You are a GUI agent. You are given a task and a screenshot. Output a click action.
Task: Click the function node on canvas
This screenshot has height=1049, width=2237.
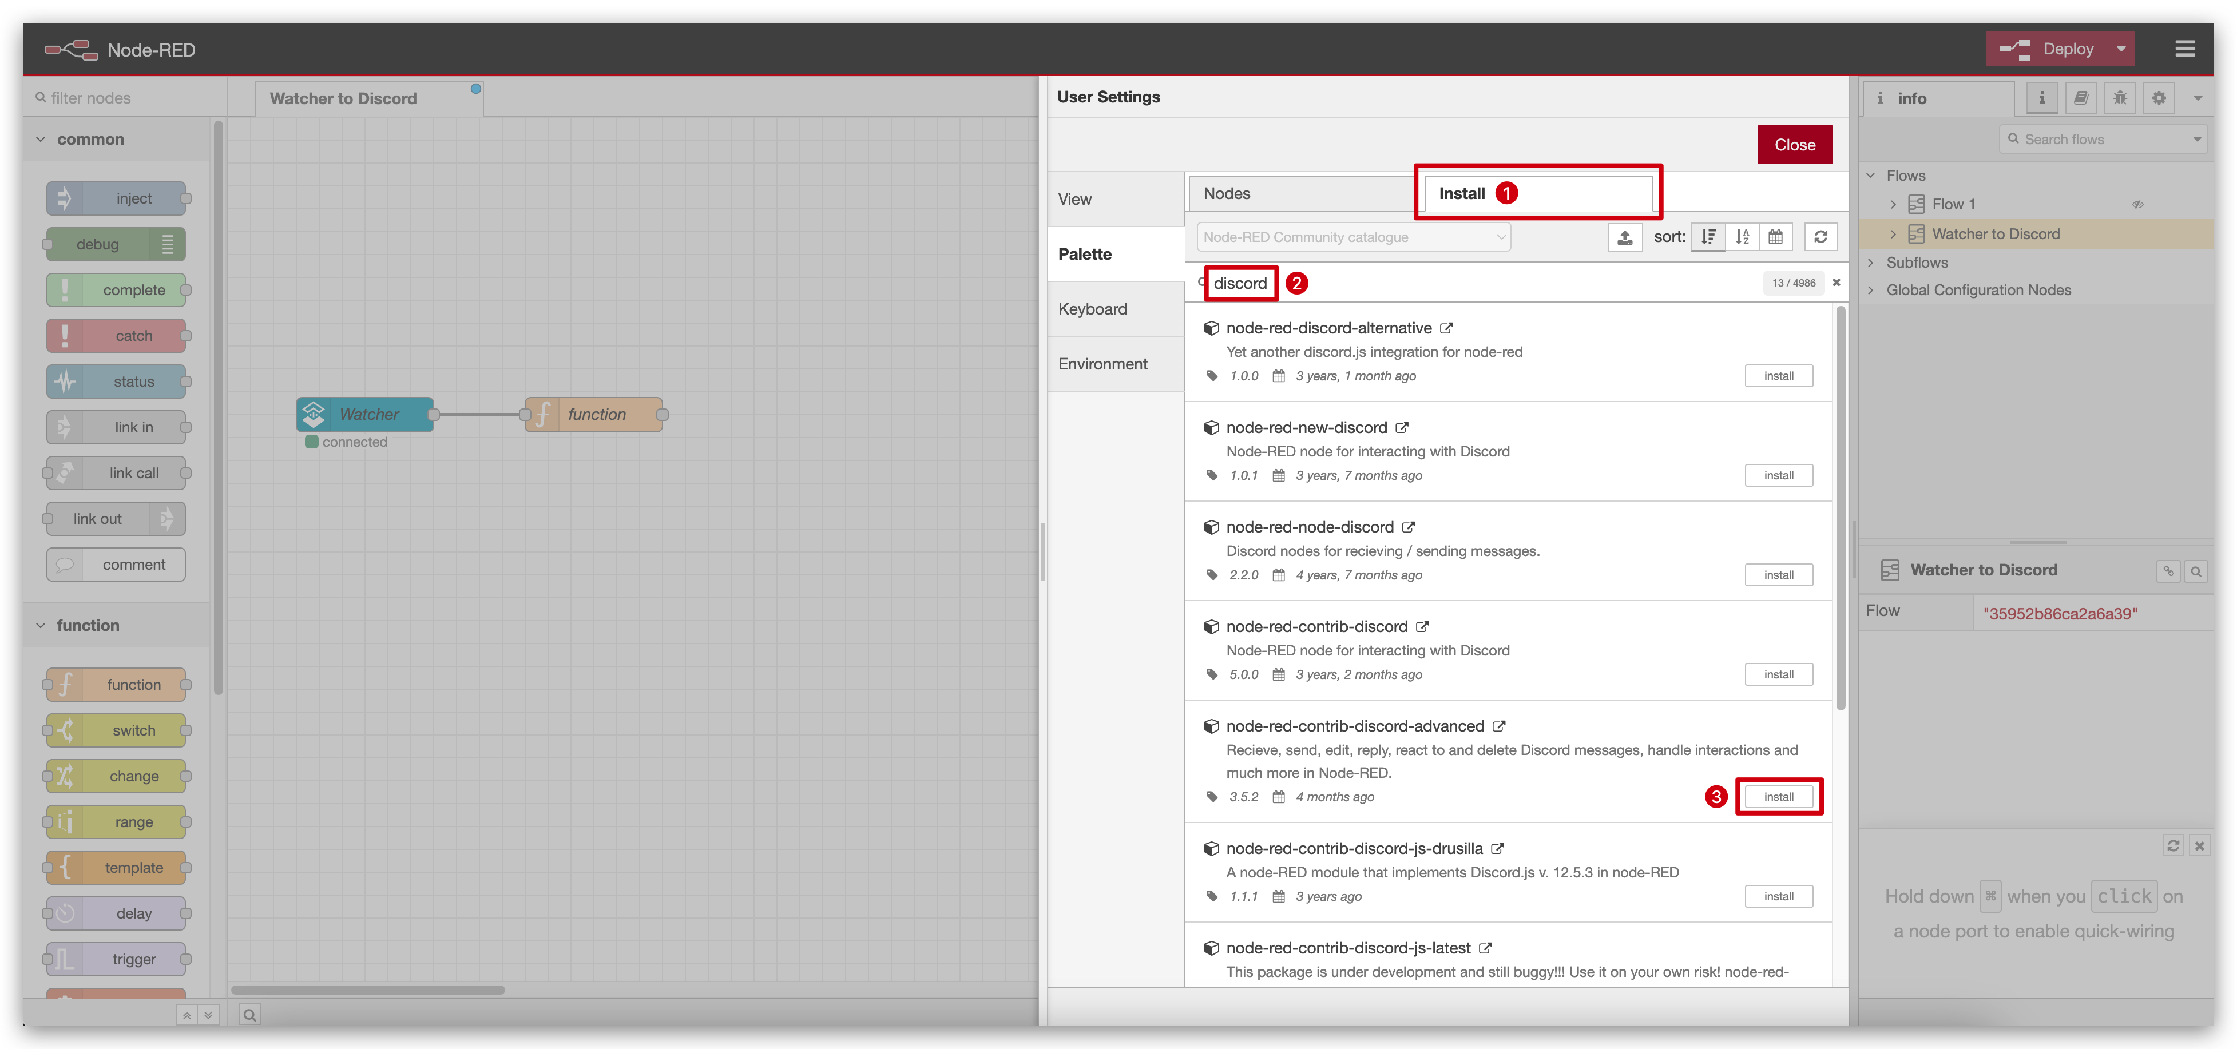[594, 414]
